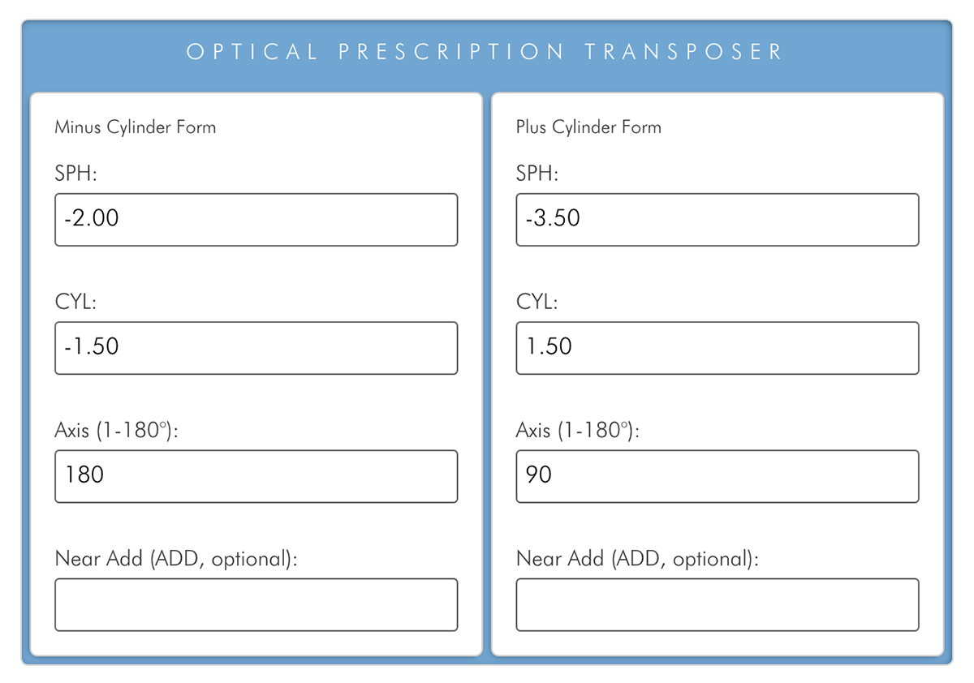Click the empty Near Add field in Plus Cylinder Form
Viewport: 974px width, 683px height.
click(717, 604)
